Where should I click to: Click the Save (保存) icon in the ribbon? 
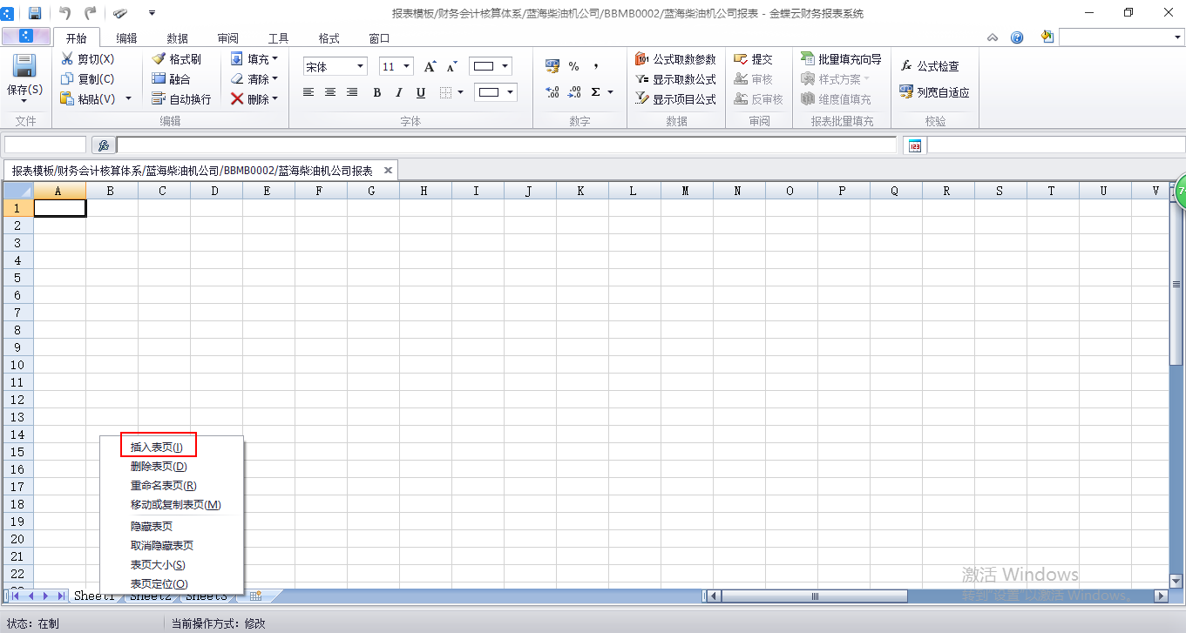pos(24,67)
